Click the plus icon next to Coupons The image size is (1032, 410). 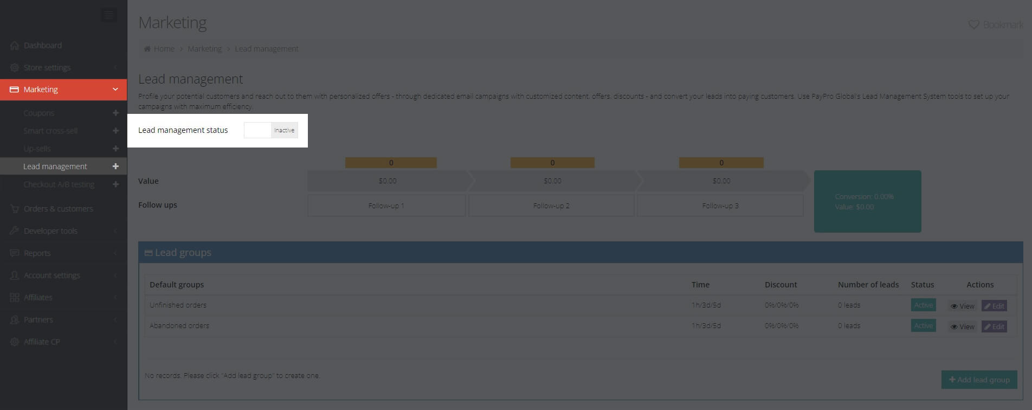click(x=115, y=113)
